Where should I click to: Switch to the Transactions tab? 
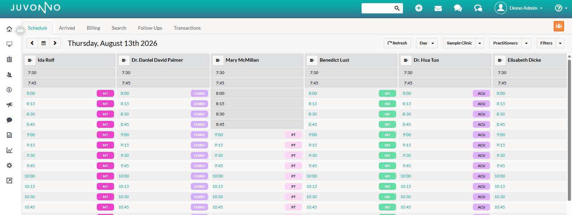pos(187,28)
